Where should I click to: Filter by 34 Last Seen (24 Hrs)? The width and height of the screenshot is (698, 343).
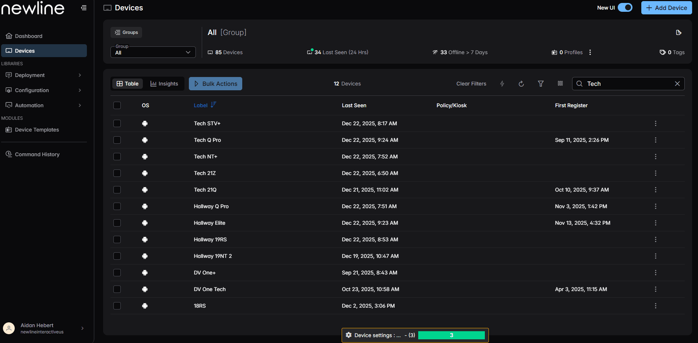tap(338, 52)
